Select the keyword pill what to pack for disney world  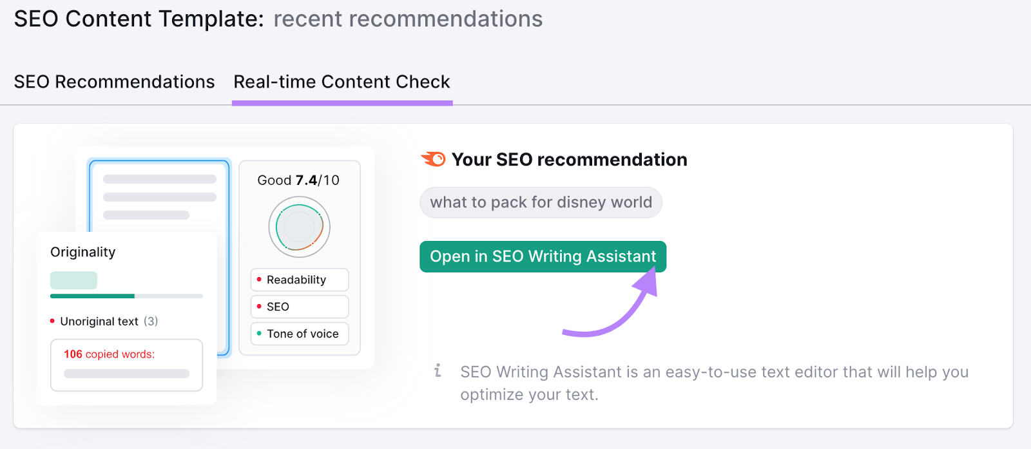pos(541,202)
